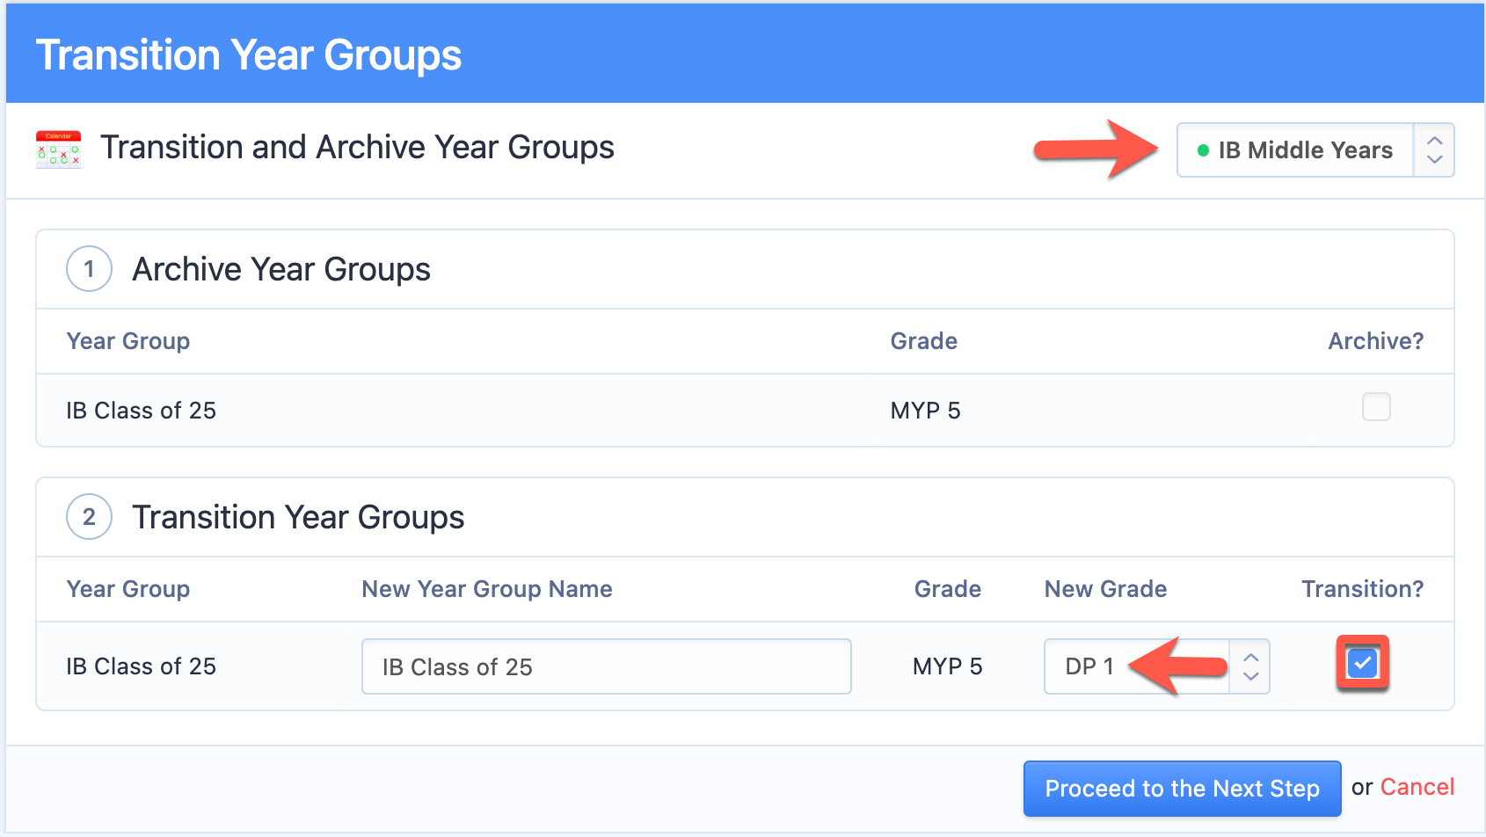The height and width of the screenshot is (837, 1486).
Task: Click the Archive Year Groups section heading
Action: [281, 269]
